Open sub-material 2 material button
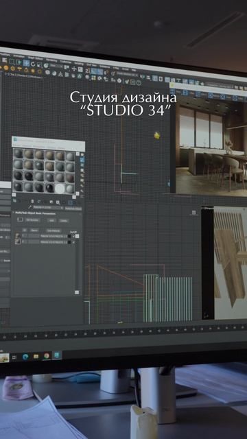Image resolution: width=247 pixels, height=439 pixels. [x=54, y=242]
